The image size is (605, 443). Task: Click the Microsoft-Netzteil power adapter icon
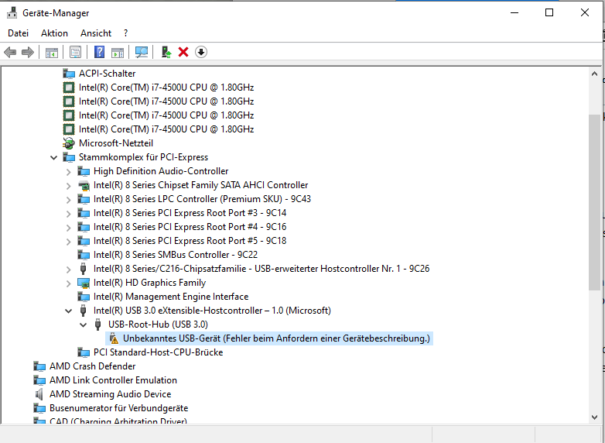pos(69,143)
